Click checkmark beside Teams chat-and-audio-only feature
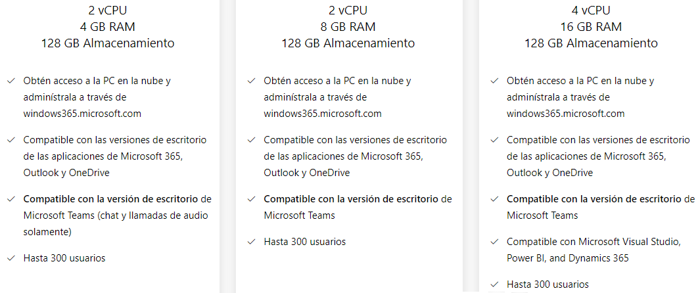Viewport: 698px width, 293px height. click(11, 199)
